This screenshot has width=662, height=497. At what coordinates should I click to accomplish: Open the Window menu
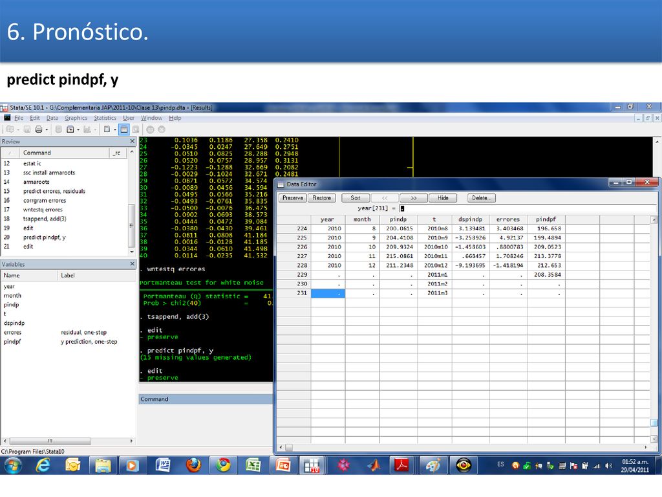[x=151, y=118]
